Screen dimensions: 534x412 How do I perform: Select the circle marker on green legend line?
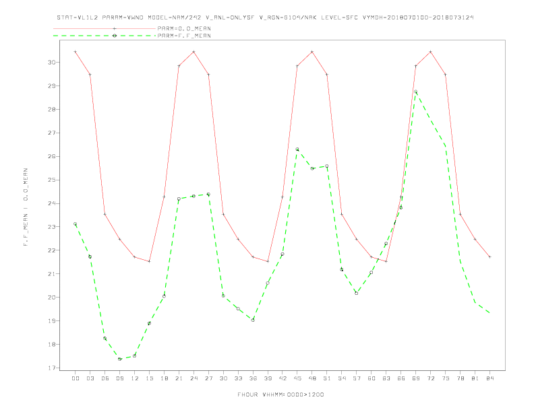[x=115, y=36]
